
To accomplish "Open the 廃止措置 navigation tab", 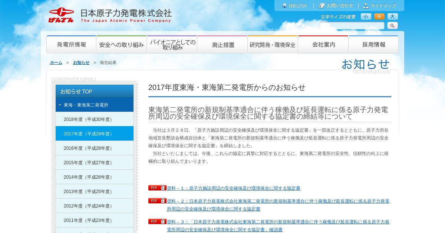I will coord(222,44).
